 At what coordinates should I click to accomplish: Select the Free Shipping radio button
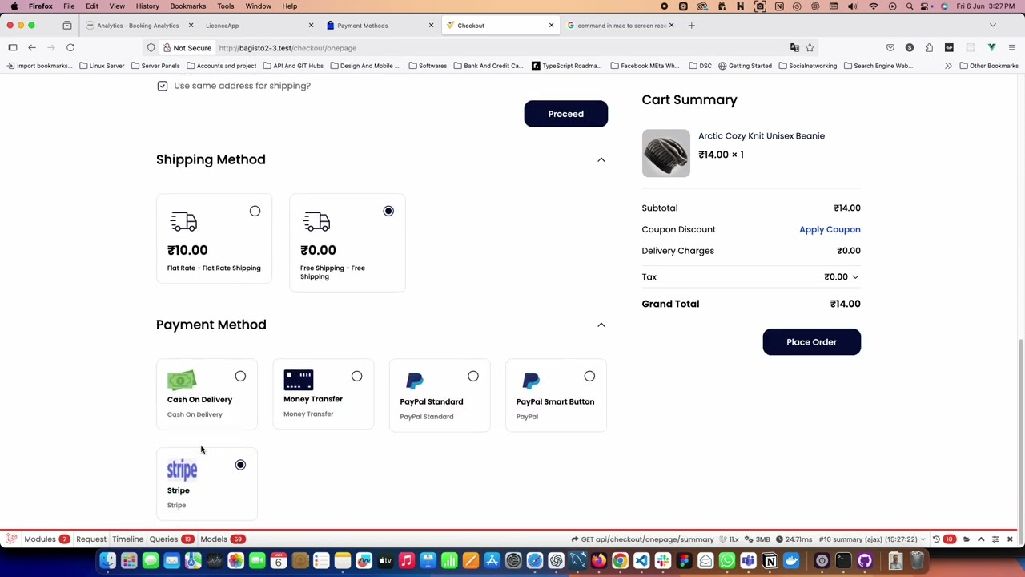[x=388, y=212]
